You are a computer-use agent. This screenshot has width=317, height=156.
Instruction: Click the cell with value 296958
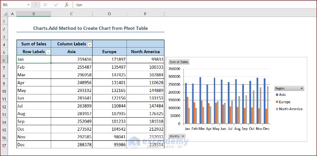point(71,75)
